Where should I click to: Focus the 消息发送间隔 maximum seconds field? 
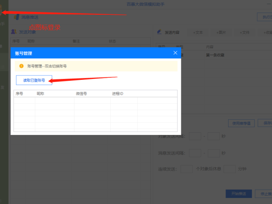click(x=214, y=153)
